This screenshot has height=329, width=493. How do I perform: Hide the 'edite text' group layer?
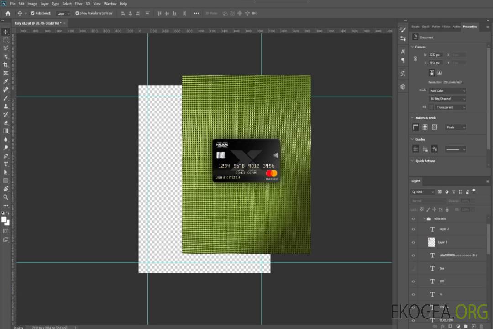click(x=414, y=219)
